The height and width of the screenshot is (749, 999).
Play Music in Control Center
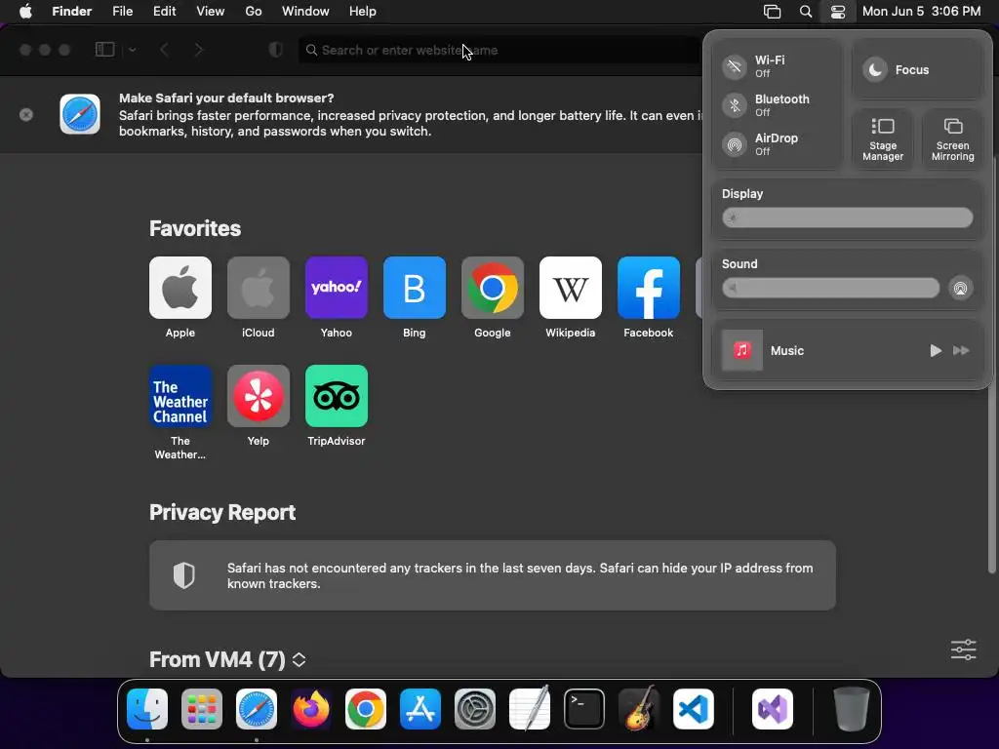pos(936,350)
